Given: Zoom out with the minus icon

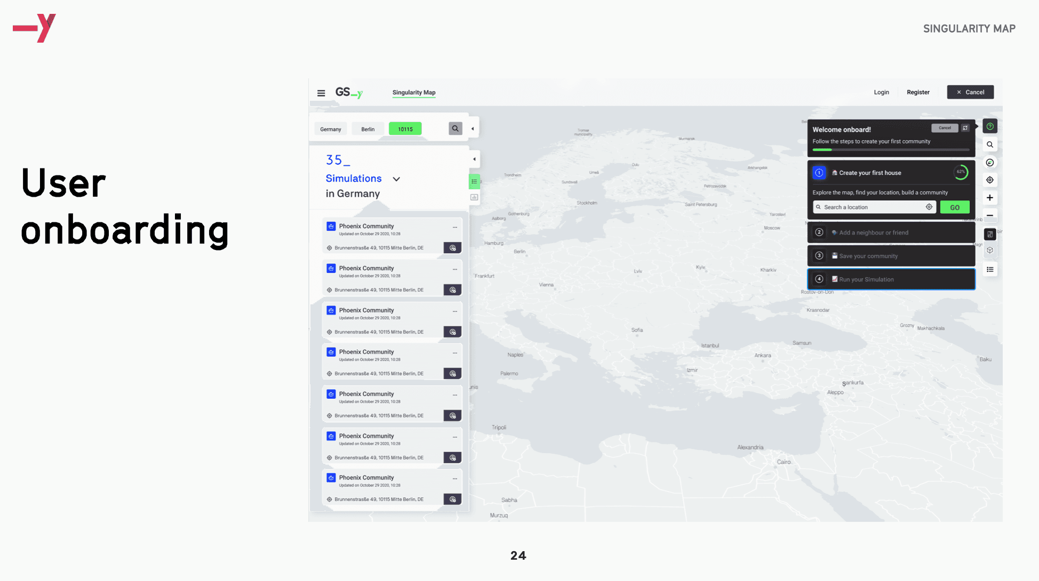Looking at the screenshot, I should coord(990,215).
